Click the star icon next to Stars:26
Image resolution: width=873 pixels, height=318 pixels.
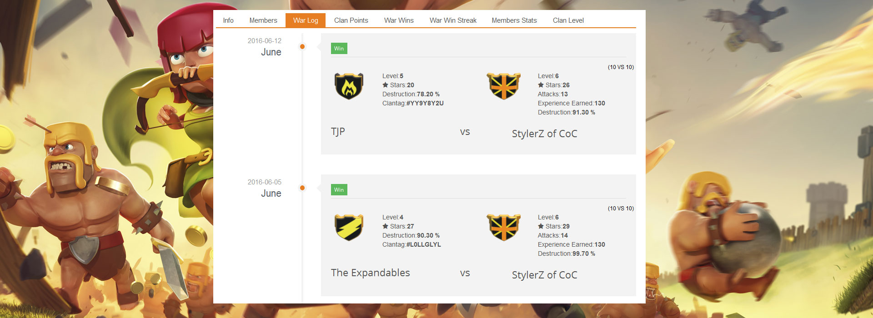point(541,85)
